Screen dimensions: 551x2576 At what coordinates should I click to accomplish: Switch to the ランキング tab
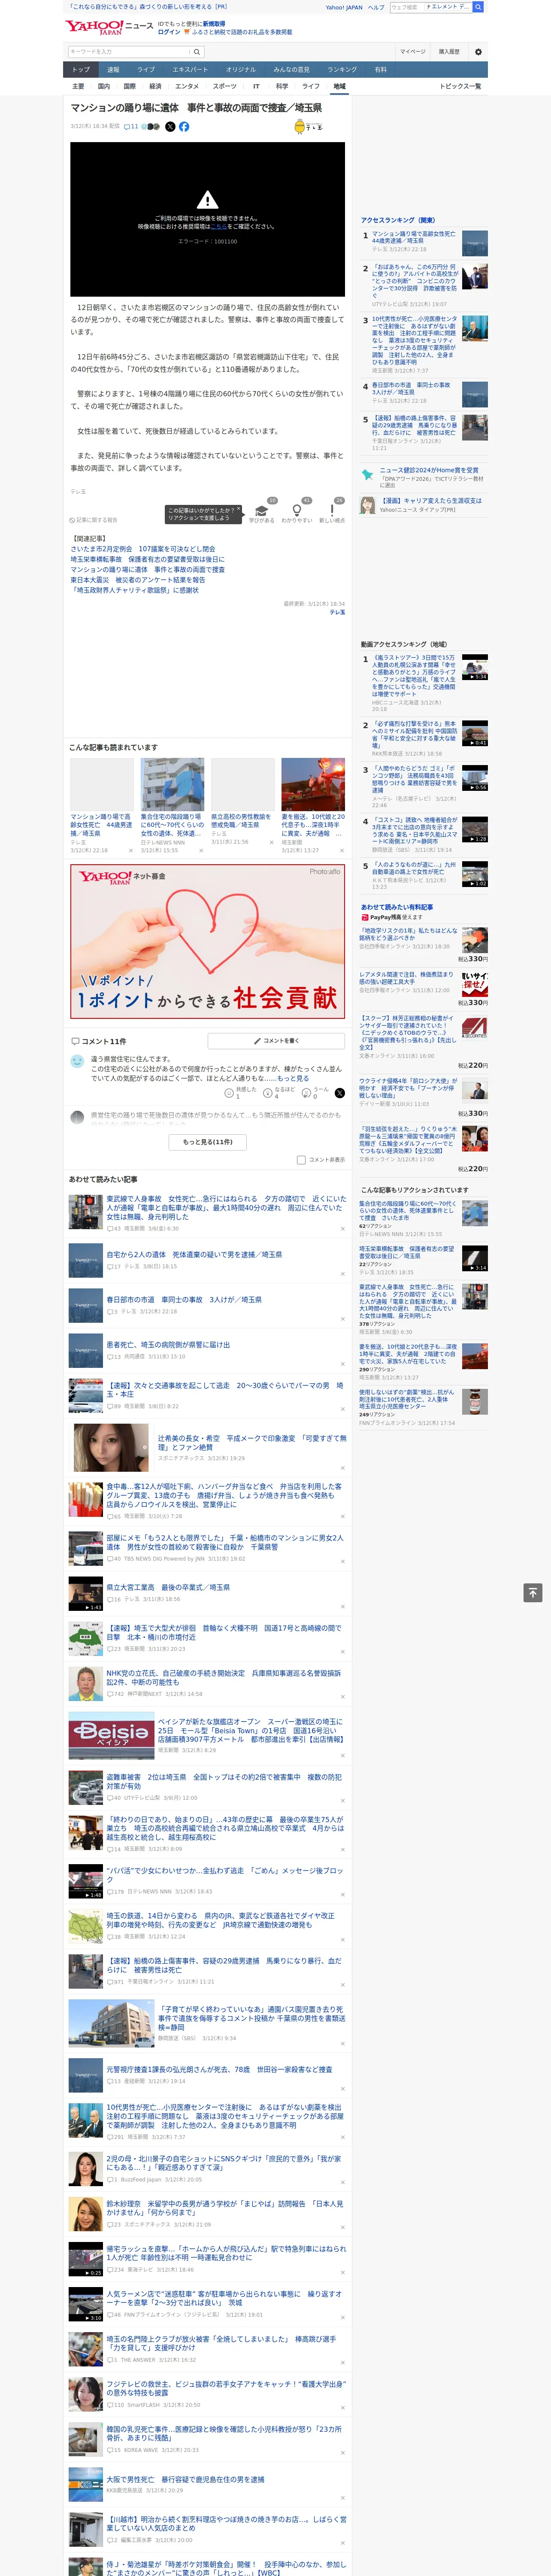[x=342, y=70]
